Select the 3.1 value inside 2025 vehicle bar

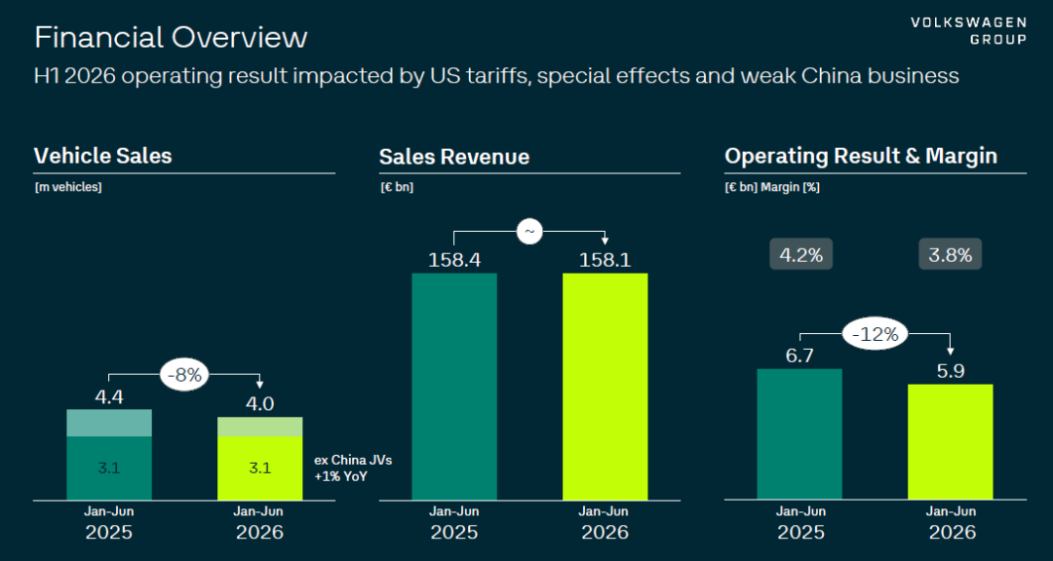coord(109,468)
